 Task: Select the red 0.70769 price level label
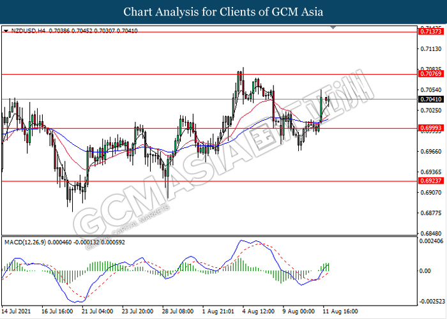pyautogui.click(x=431, y=74)
